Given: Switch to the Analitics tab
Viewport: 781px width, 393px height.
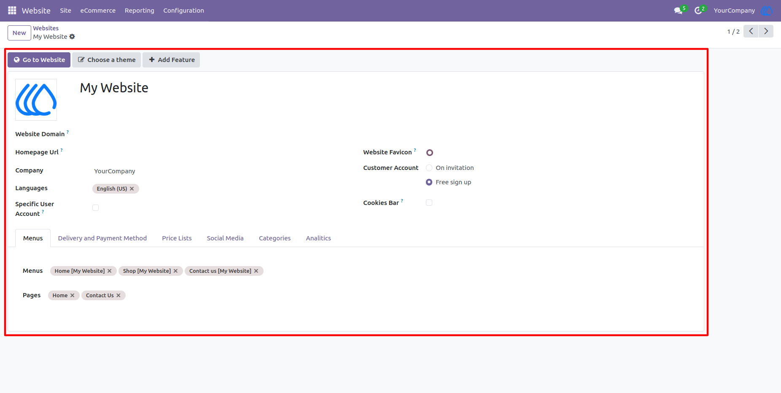Looking at the screenshot, I should (x=318, y=238).
